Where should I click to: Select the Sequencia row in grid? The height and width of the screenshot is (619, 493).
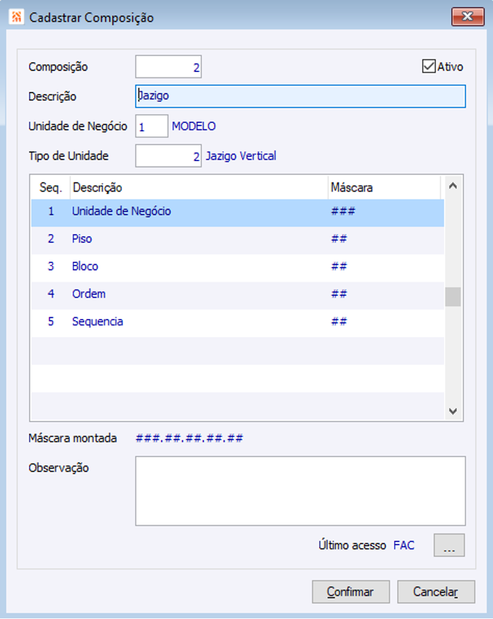tap(198, 322)
